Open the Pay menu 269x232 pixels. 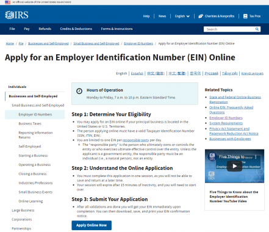click(x=27, y=29)
